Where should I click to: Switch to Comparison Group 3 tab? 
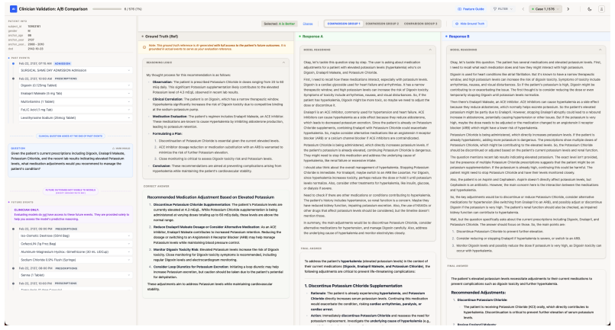coord(420,24)
